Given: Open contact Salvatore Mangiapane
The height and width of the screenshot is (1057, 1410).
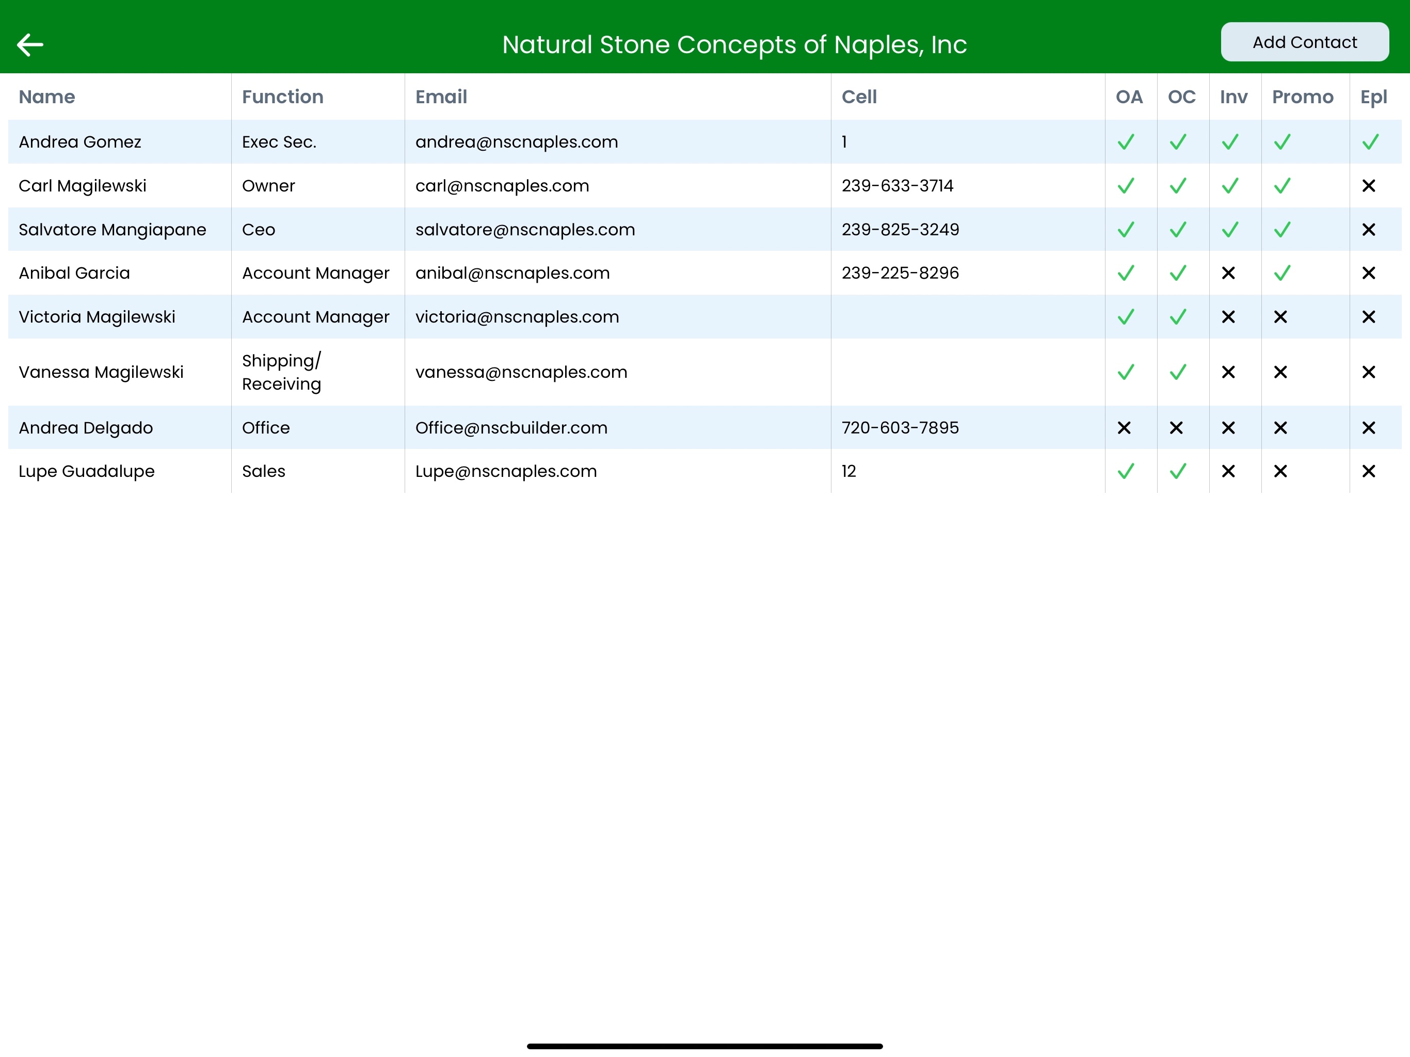Looking at the screenshot, I should (x=112, y=230).
